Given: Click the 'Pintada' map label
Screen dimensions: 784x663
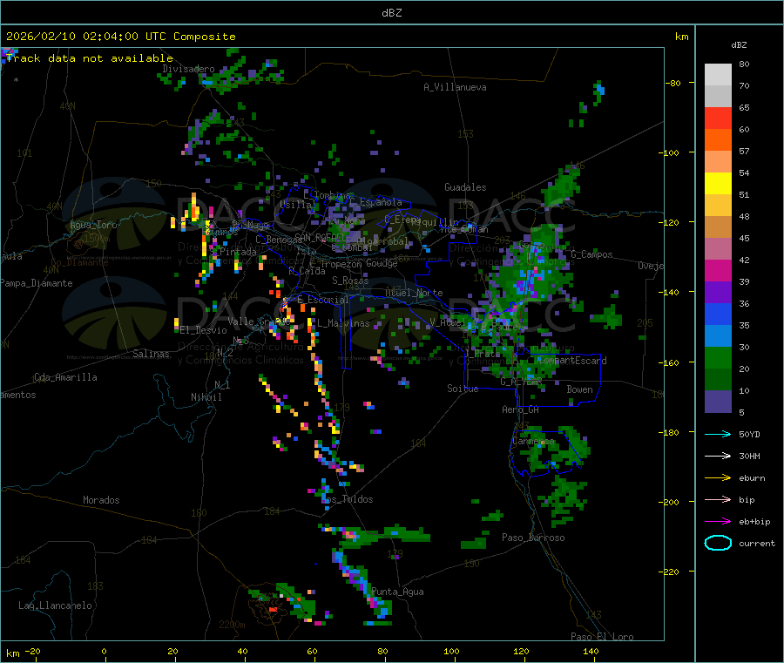Looking at the screenshot, I should (x=238, y=252).
